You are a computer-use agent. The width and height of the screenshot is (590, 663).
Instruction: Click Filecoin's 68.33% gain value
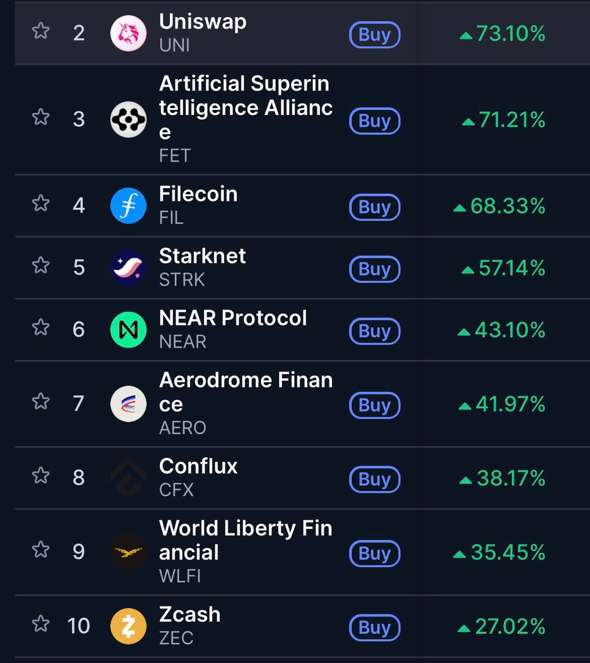507,206
